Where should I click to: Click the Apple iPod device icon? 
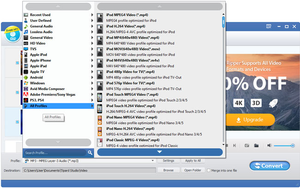point(26,55)
